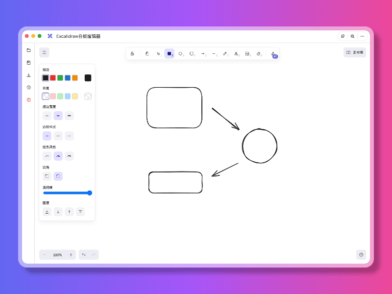Click the magnifier zoom icon in title bar
This screenshot has height=294, width=392.
352,36
